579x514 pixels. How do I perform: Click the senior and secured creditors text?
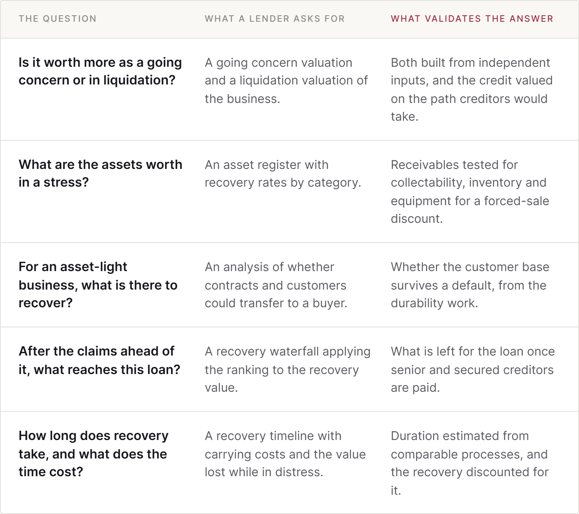(x=472, y=369)
